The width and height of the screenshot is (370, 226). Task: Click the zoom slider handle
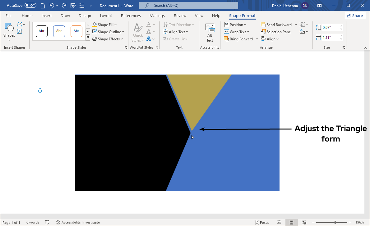pos(335,222)
